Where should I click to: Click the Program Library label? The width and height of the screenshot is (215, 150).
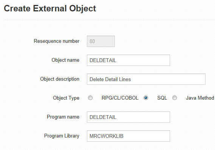click(62, 136)
